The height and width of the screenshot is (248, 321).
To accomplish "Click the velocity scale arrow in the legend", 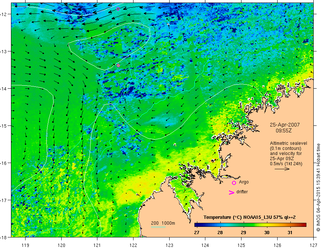I will (x=282, y=169).
